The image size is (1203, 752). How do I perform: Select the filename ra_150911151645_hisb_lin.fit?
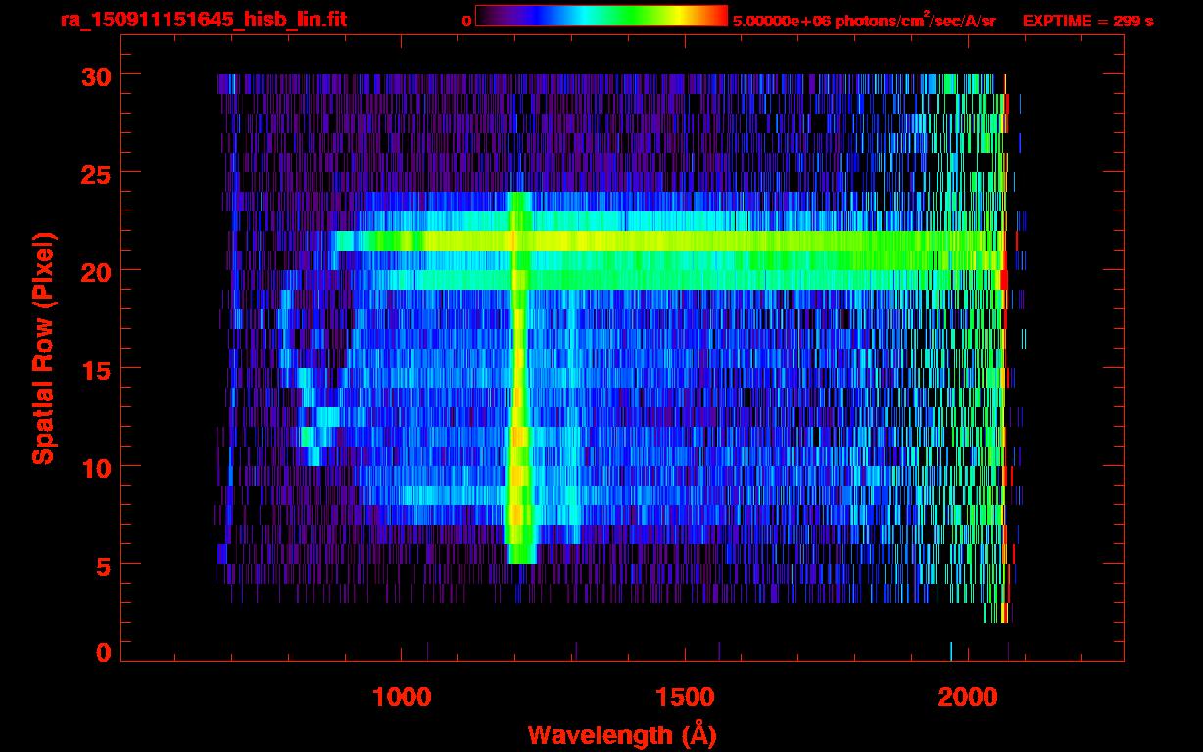click(203, 20)
